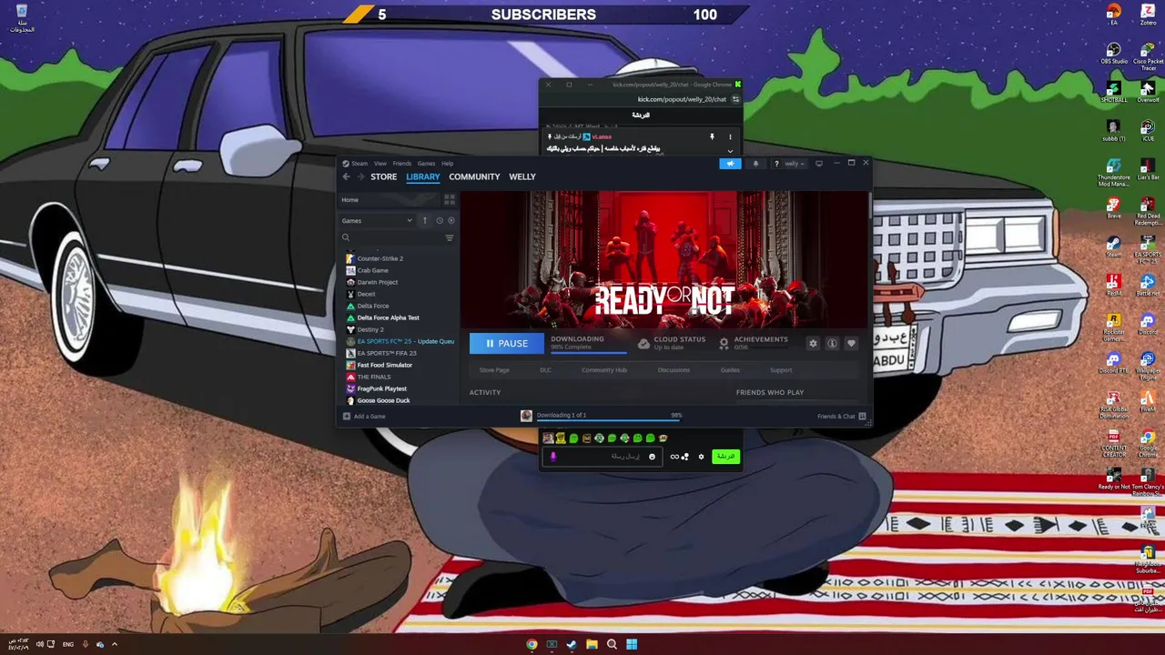Select Goose Goose Duck in library
The image size is (1165, 655).
tap(383, 400)
